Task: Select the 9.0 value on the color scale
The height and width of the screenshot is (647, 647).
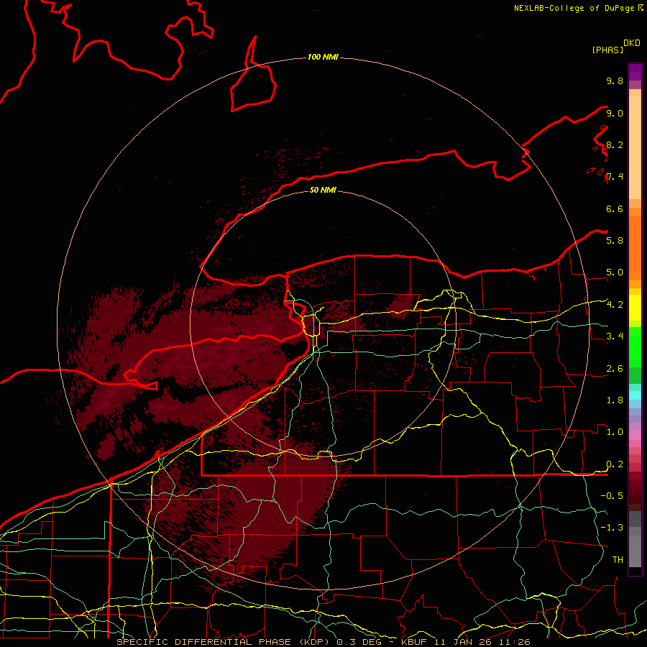Action: coord(615,113)
